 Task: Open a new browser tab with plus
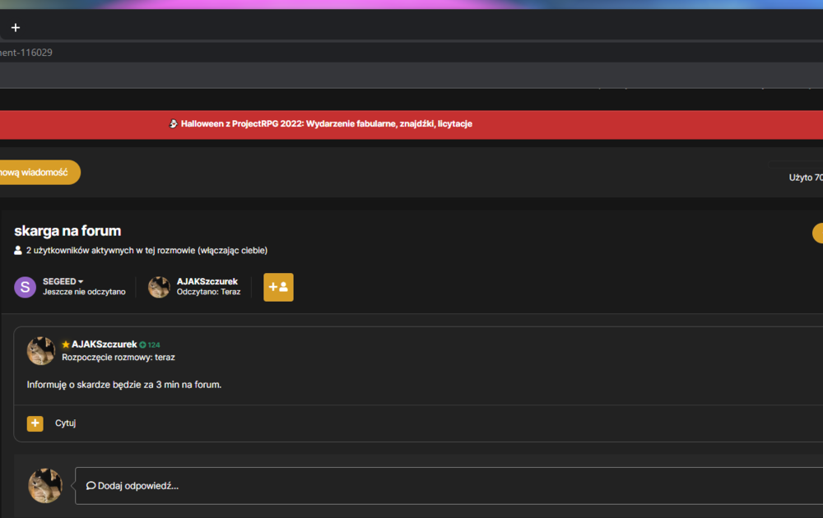tap(15, 27)
